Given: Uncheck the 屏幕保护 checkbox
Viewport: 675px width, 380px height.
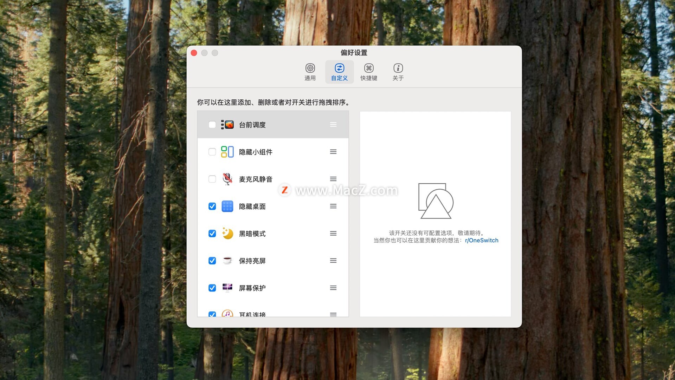Looking at the screenshot, I should coord(212,288).
